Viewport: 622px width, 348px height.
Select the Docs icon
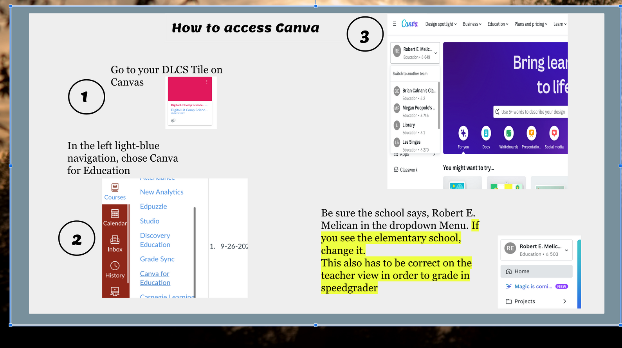(x=486, y=133)
